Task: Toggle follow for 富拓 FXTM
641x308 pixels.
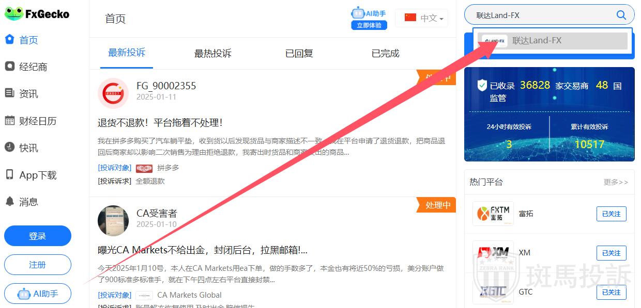Action: 611,214
